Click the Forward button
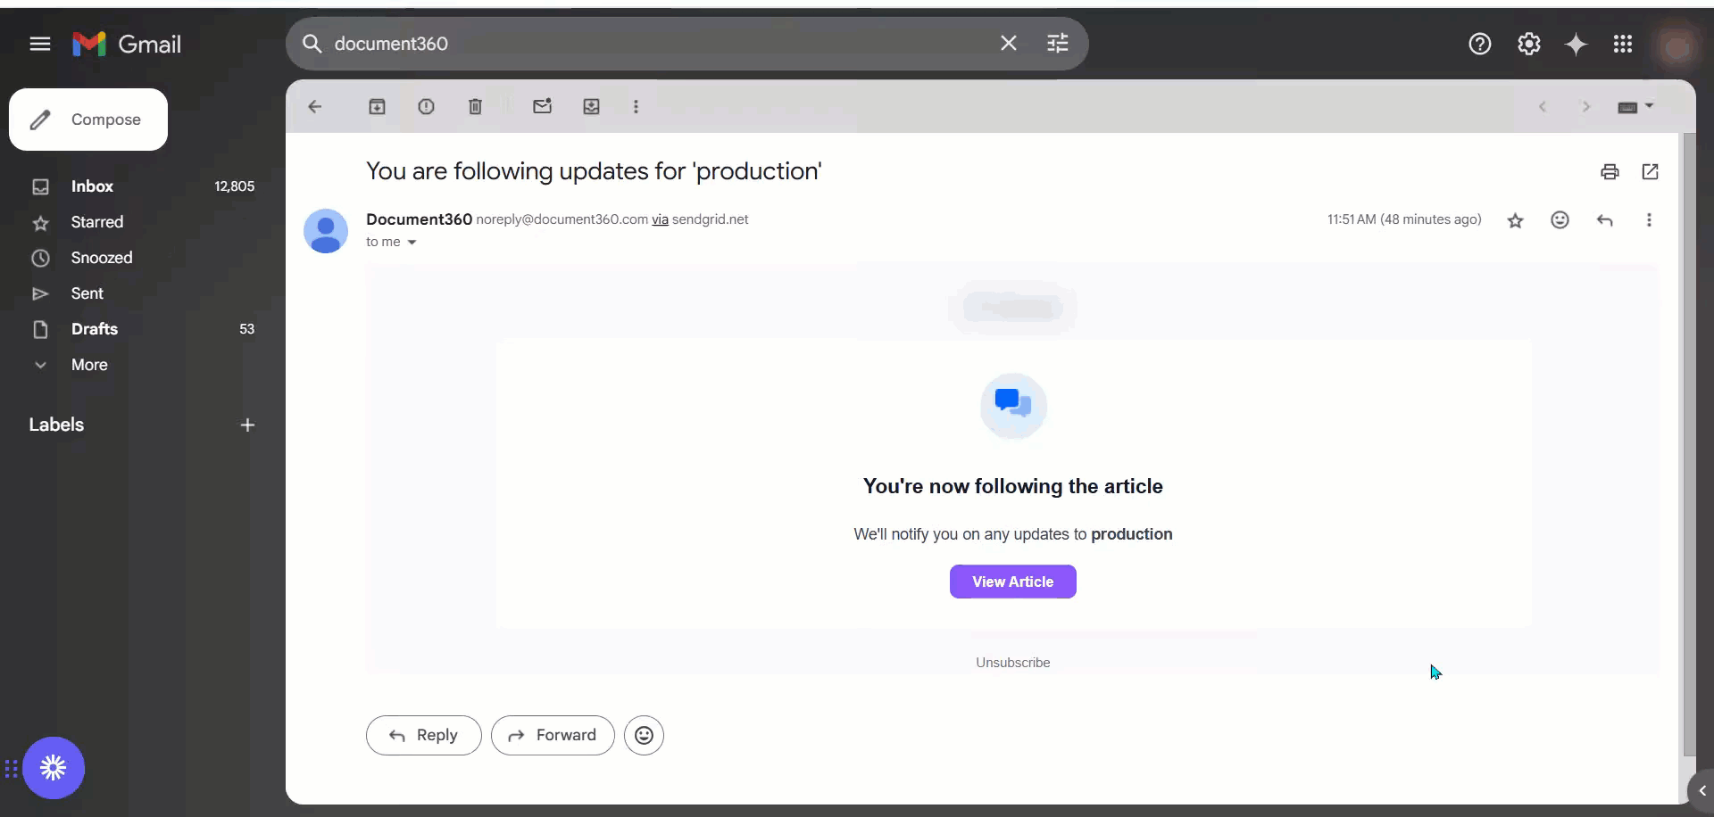The image size is (1714, 817). (x=553, y=736)
